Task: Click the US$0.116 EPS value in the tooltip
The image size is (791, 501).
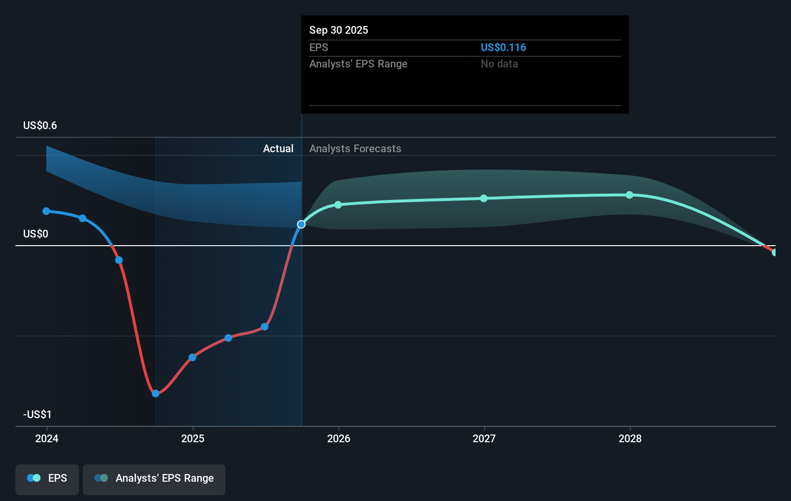Action: [503, 48]
